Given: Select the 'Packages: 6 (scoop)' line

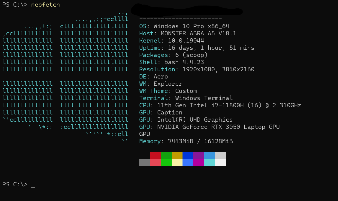Looking at the screenshot, I should pos(173,55).
